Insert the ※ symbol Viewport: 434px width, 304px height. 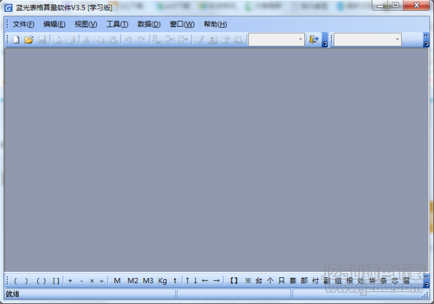[248, 281]
